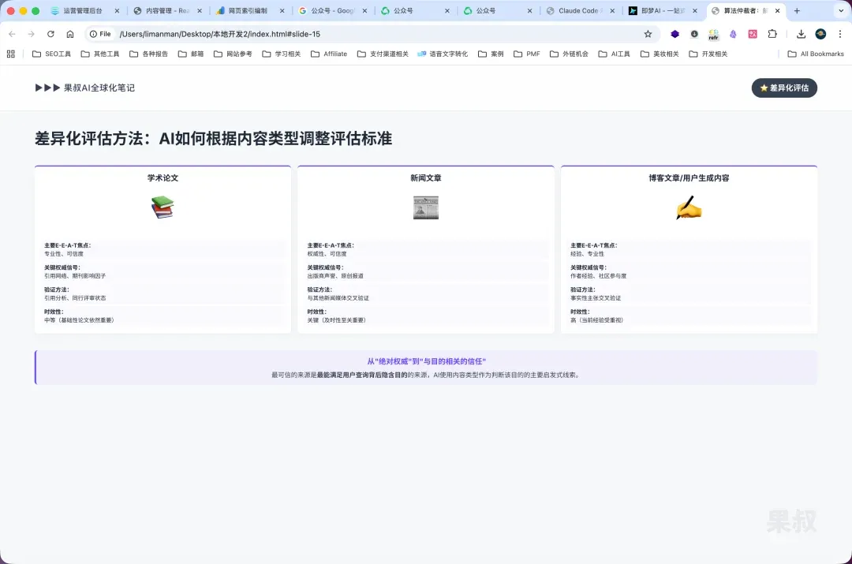Viewport: 852px width, 564px height.
Task: Click the apps grid icon in bookmarks bar
Action: (x=11, y=54)
